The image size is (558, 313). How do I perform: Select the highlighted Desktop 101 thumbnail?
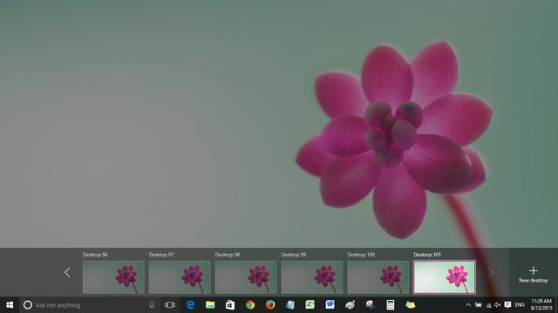[x=444, y=277]
